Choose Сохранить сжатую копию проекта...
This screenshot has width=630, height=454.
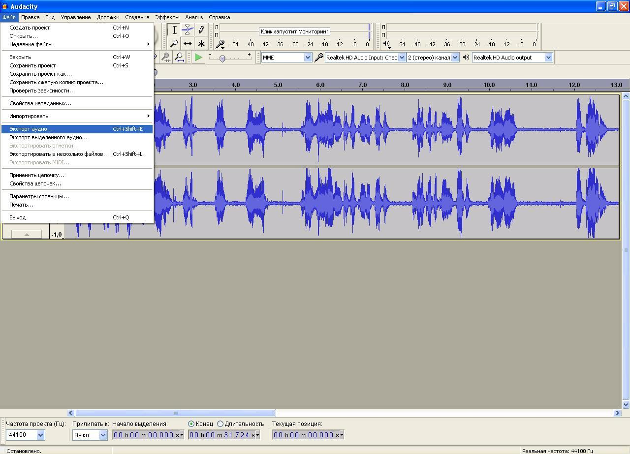click(x=77, y=82)
